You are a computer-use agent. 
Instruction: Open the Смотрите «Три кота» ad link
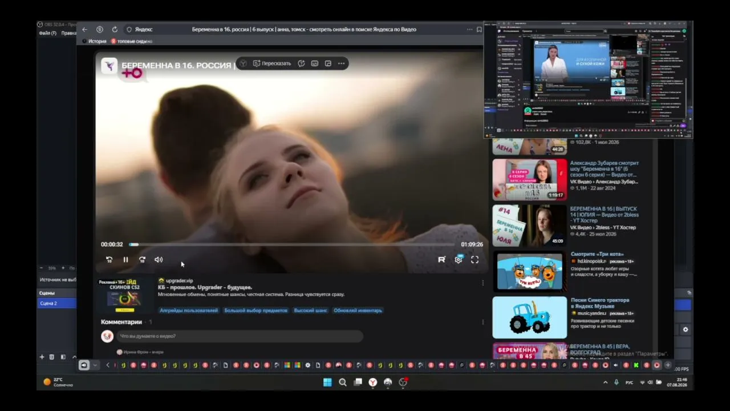[597, 254]
